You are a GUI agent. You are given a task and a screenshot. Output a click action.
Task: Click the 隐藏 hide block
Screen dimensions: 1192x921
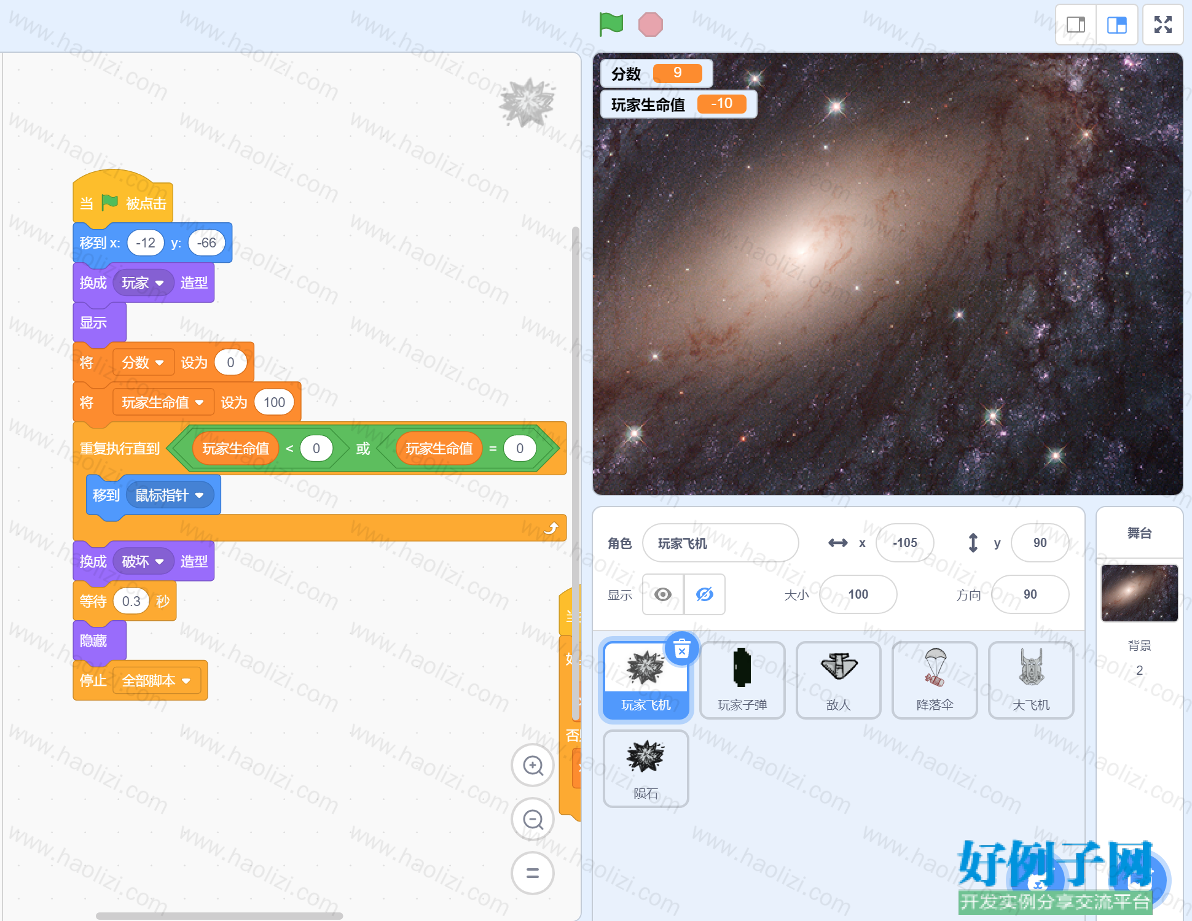tap(100, 641)
